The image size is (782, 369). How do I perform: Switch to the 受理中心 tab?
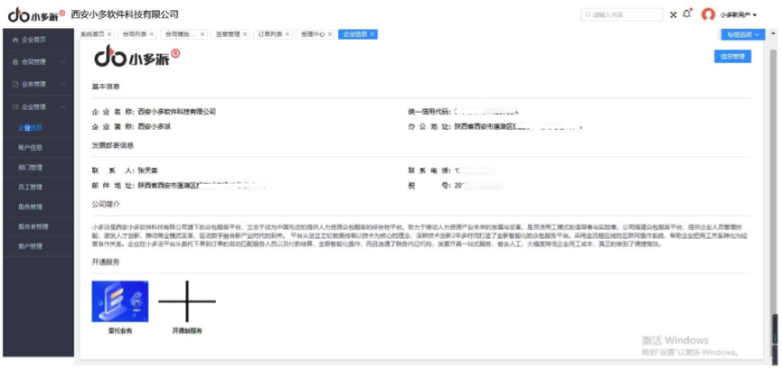(x=313, y=34)
